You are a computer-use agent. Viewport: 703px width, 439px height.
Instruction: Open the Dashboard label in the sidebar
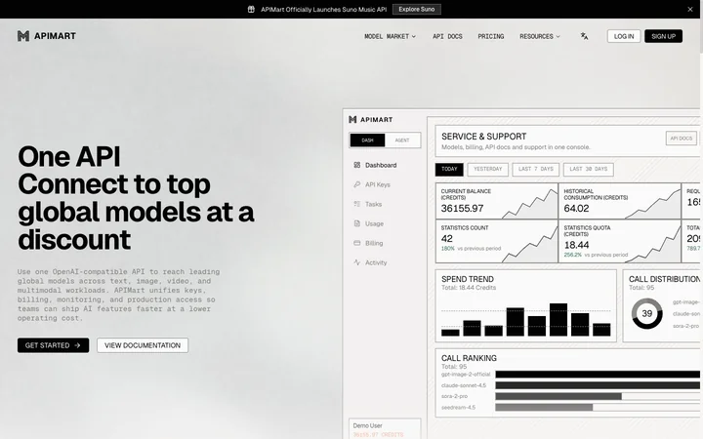click(381, 165)
